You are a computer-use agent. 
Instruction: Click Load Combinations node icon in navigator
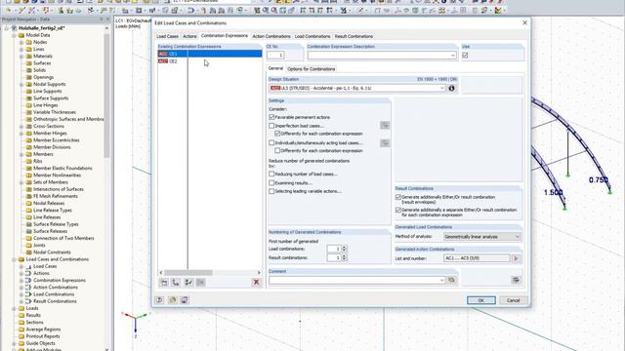(x=28, y=294)
